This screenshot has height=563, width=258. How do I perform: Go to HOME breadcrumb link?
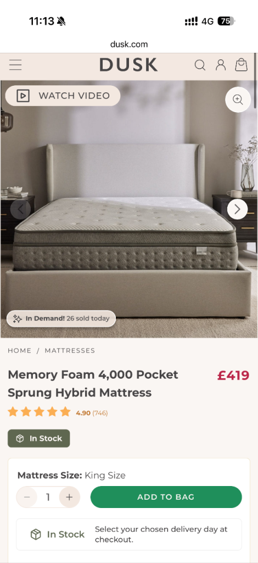pos(20,350)
